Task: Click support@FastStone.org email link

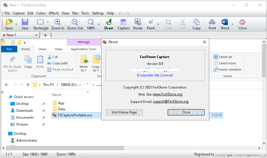Action: pos(171,101)
